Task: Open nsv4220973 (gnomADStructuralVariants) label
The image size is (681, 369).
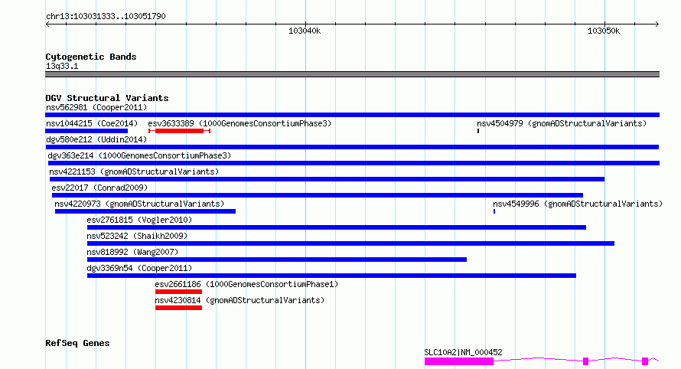Action: (x=139, y=204)
